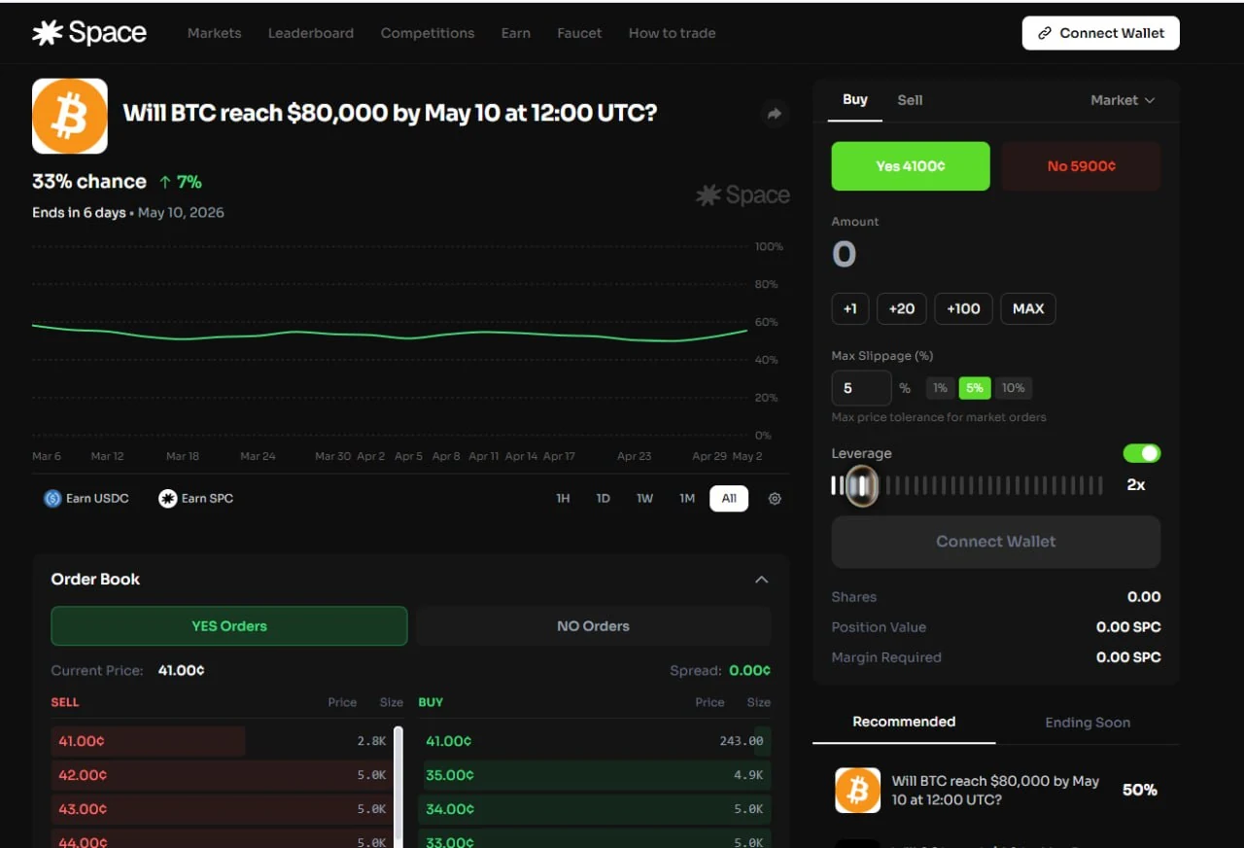The height and width of the screenshot is (848, 1244).
Task: Select the Ending Soon tab
Action: [1088, 723]
